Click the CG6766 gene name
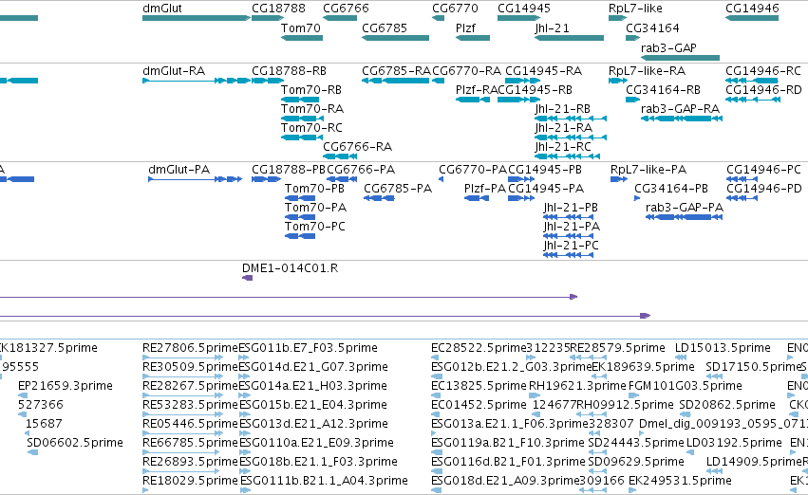 coord(346,9)
